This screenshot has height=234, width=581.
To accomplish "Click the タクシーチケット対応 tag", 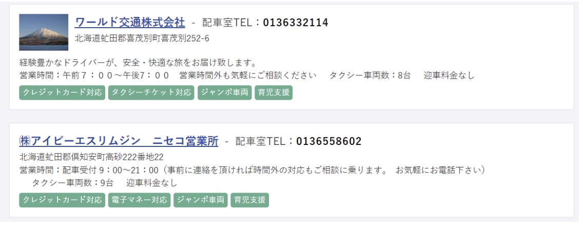I will (151, 93).
